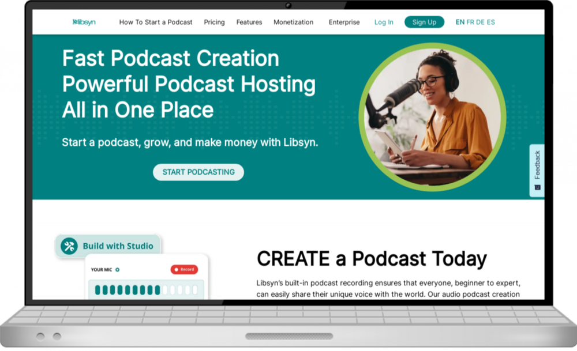Click the Your Mic settings gear icon
This screenshot has height=351, width=577.
pyautogui.click(x=117, y=270)
